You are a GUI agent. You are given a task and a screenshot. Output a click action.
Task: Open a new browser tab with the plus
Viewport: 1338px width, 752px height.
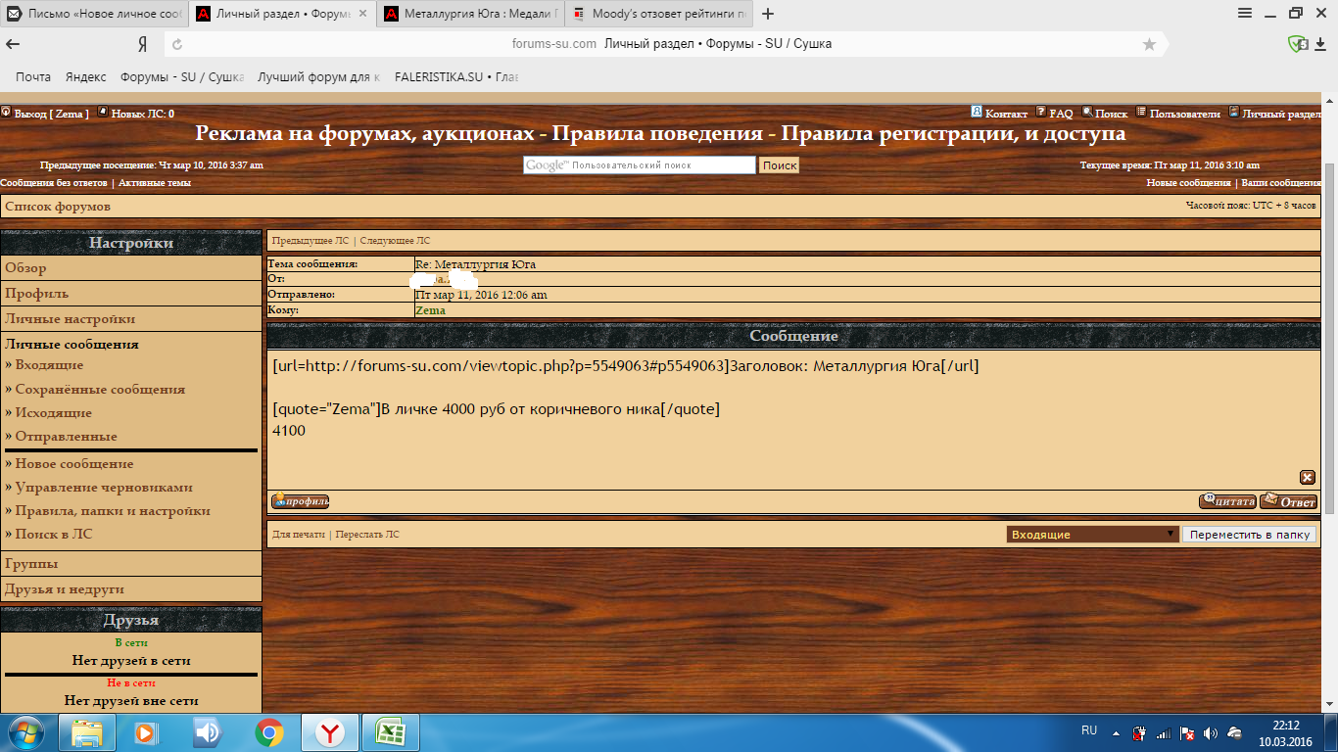pos(768,14)
